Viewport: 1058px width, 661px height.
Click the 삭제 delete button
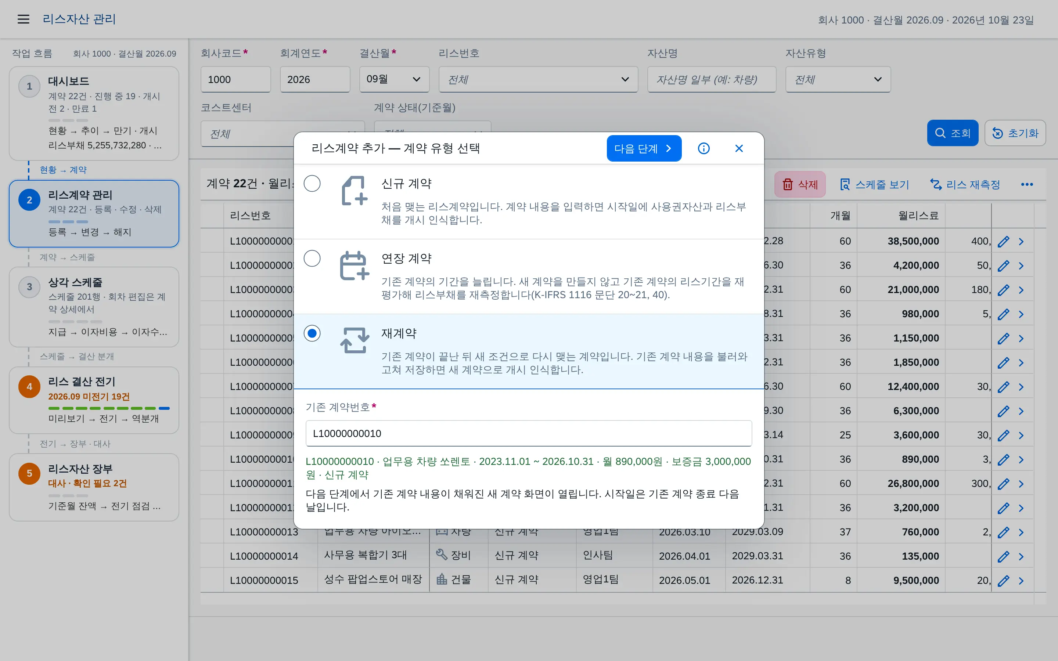click(800, 184)
